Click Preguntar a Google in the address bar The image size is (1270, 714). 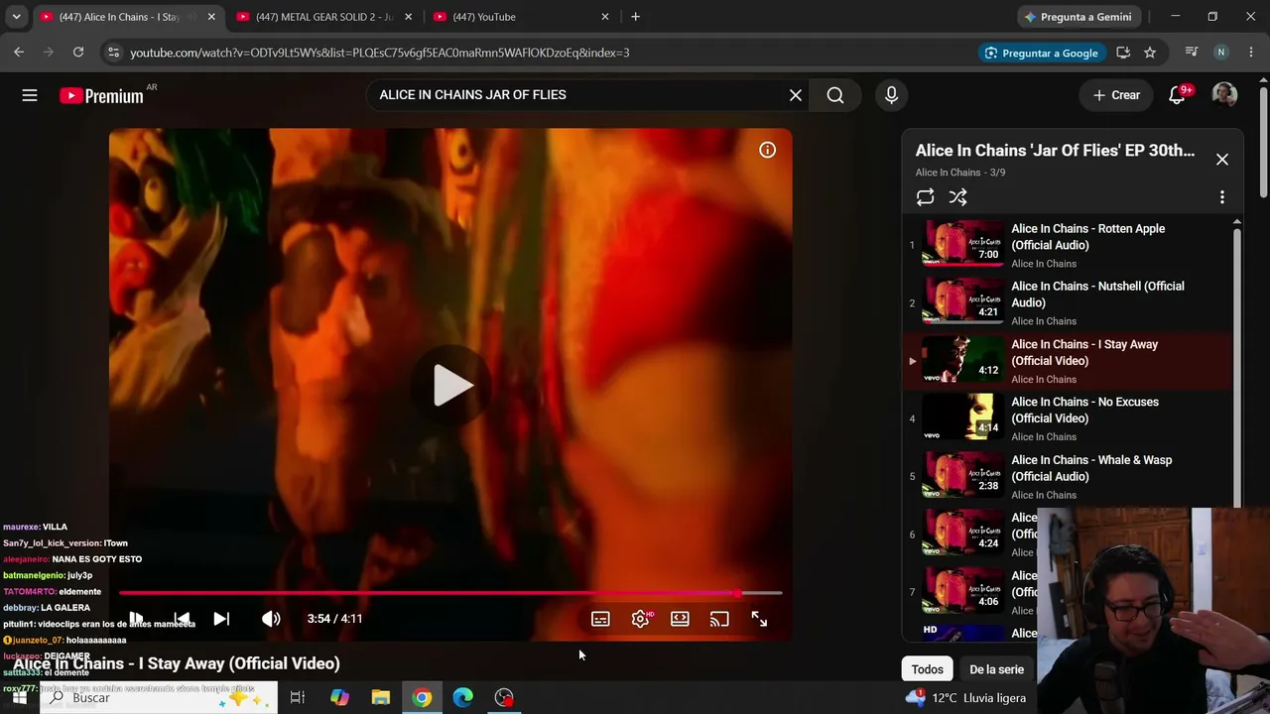point(1041,53)
